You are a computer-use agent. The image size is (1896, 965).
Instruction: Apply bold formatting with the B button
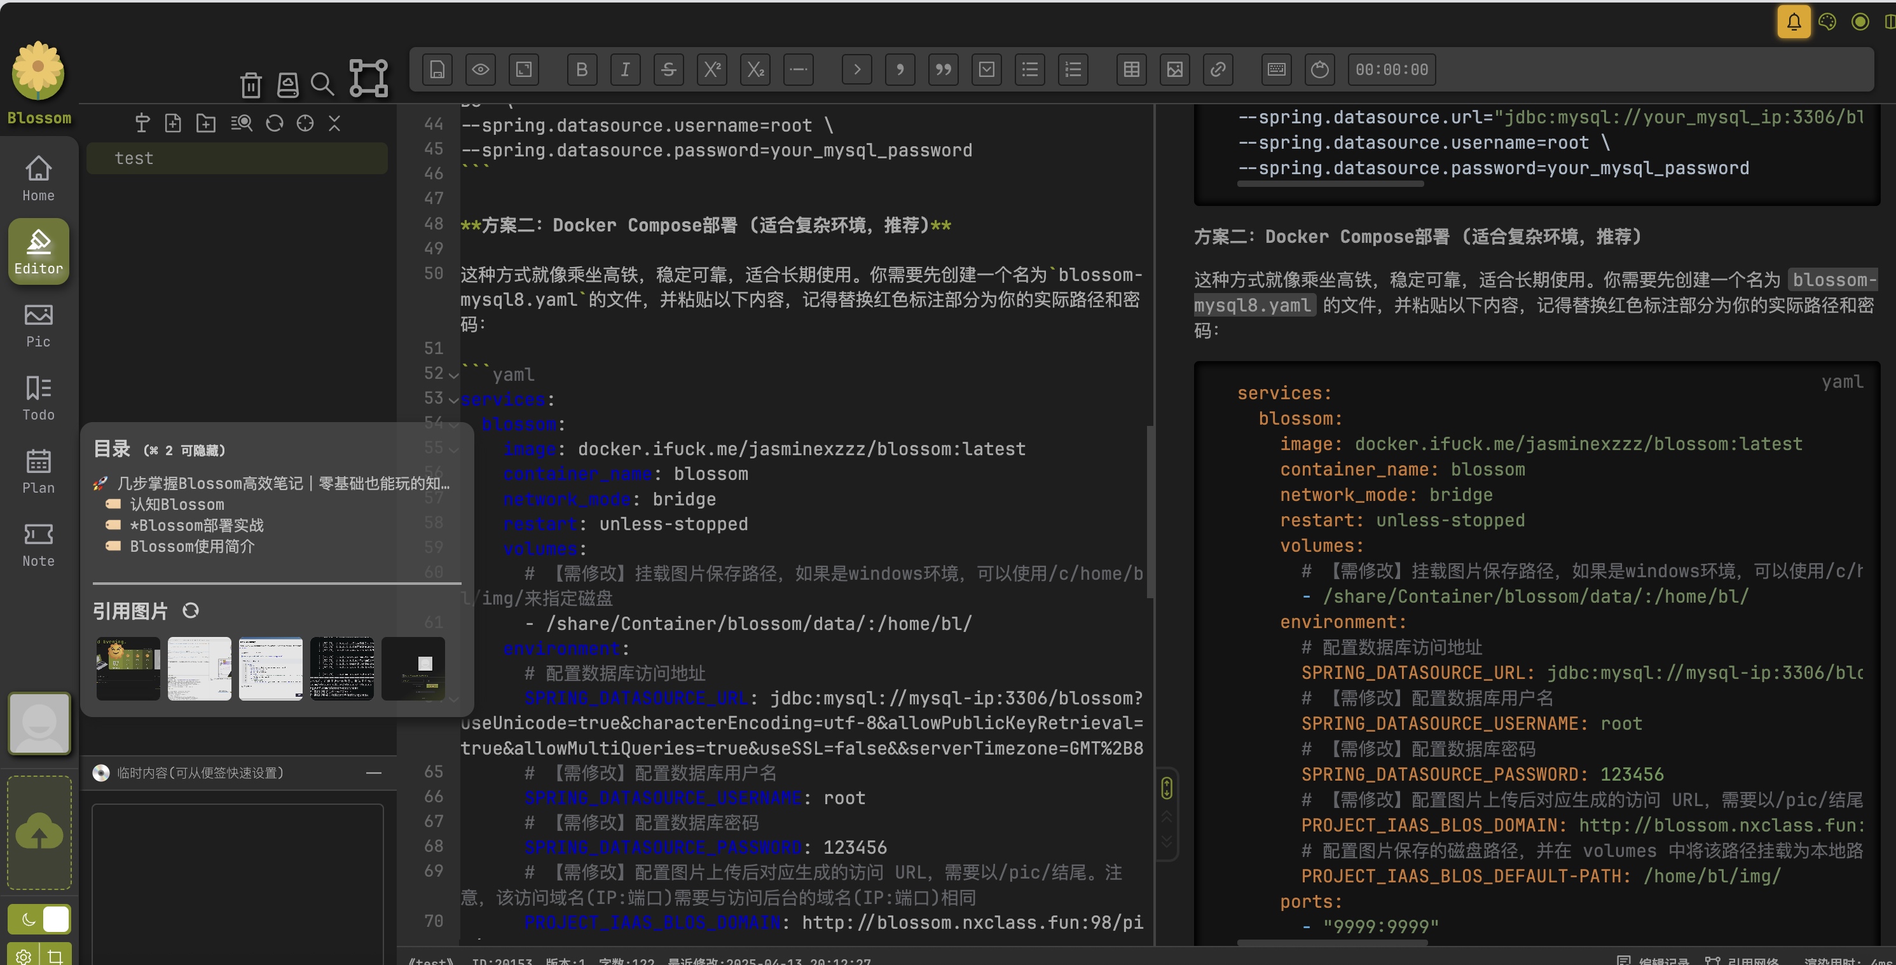(x=582, y=69)
